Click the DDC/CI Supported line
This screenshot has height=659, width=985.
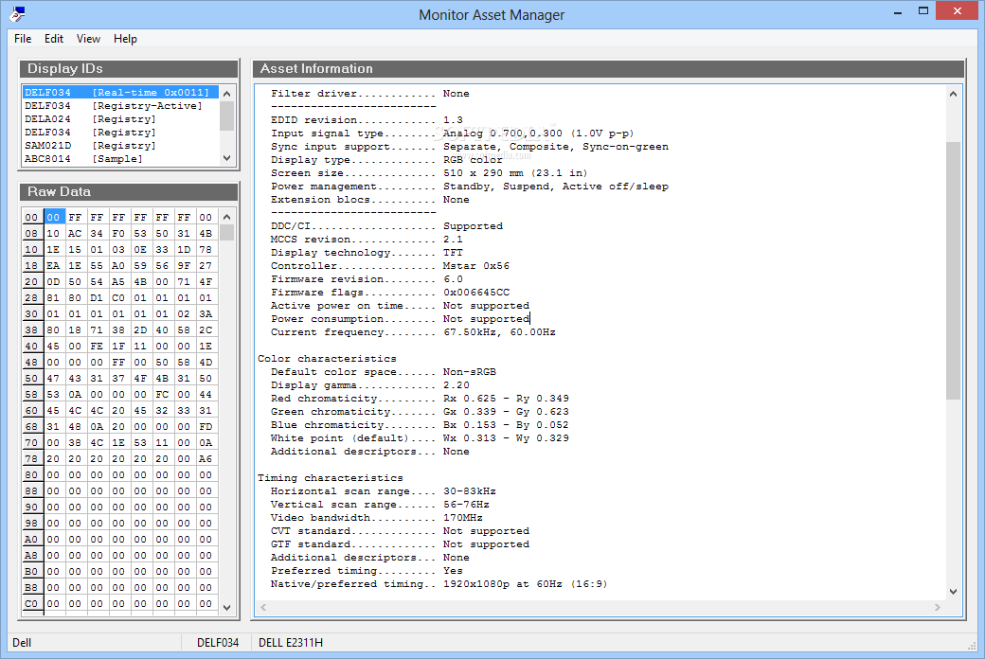[x=387, y=226]
